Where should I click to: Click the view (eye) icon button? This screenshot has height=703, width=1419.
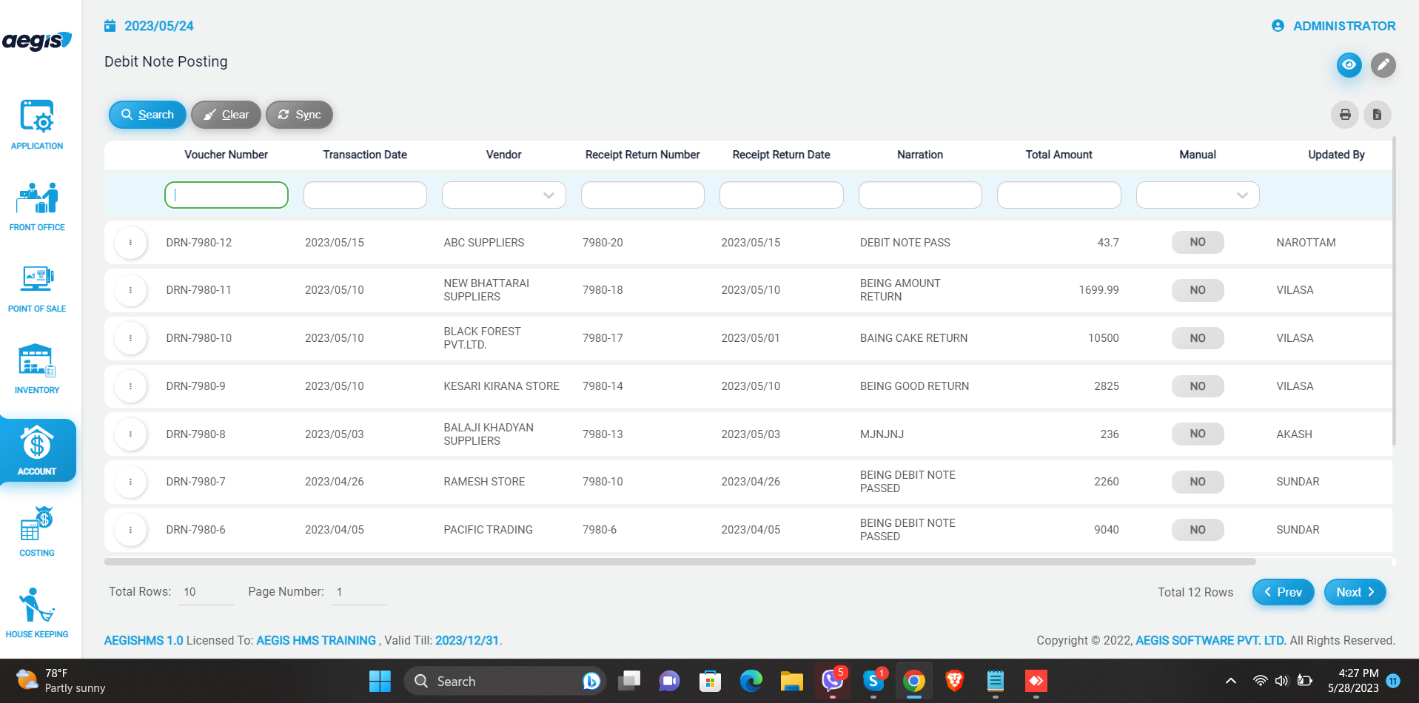click(1349, 65)
